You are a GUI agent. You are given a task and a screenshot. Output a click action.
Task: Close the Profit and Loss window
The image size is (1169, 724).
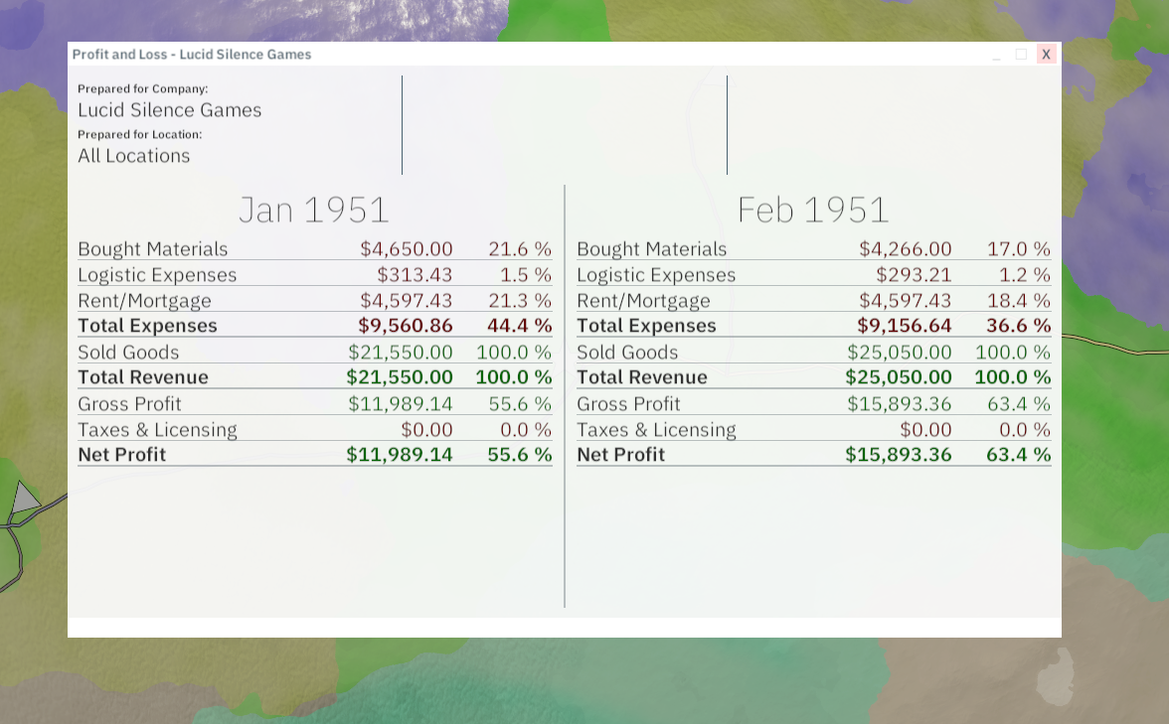point(1046,55)
